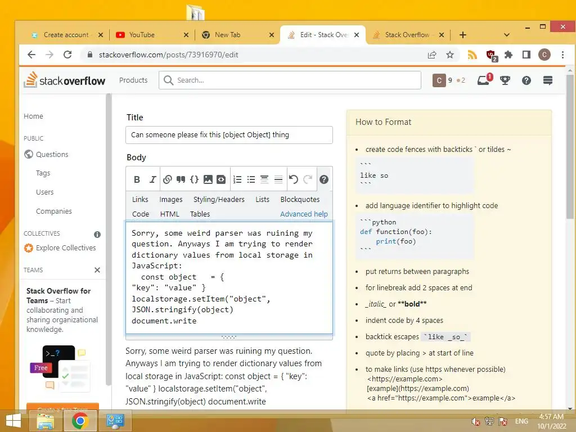Screen dimensions: 576x432
Task: Open the Windows Start button
Action: (13, 421)
